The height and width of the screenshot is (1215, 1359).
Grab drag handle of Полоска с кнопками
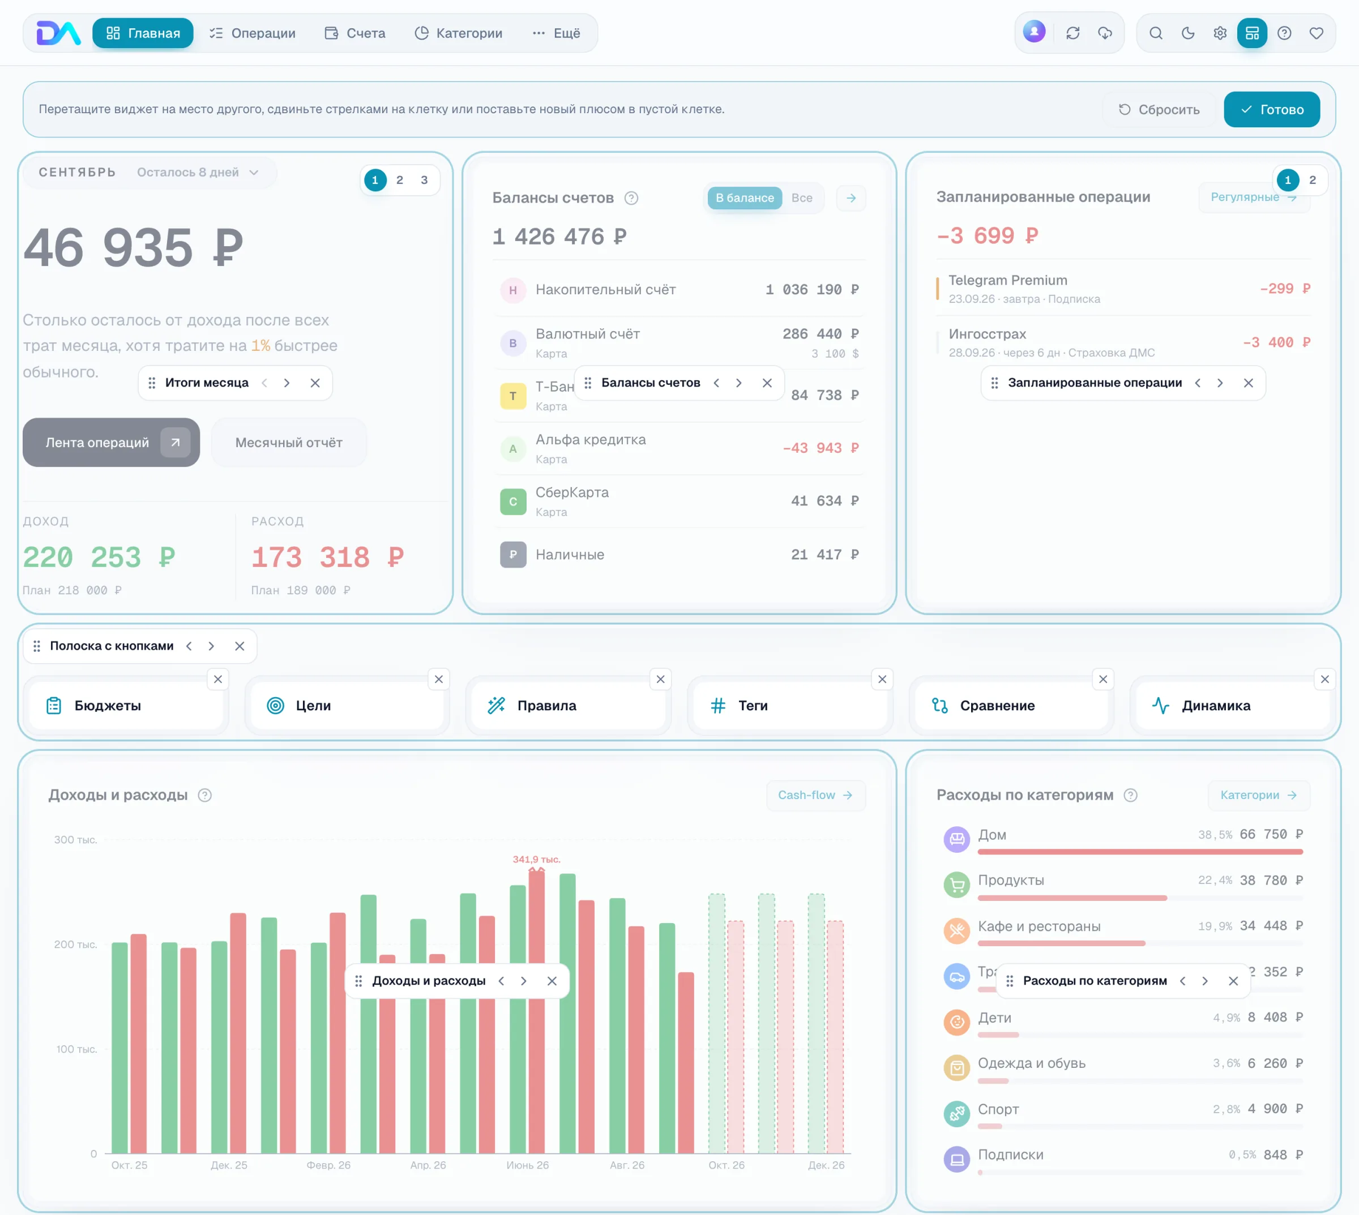(37, 646)
